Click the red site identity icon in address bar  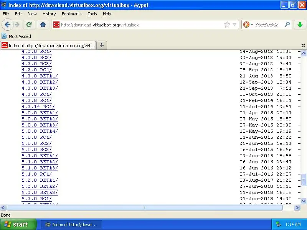[56, 25]
